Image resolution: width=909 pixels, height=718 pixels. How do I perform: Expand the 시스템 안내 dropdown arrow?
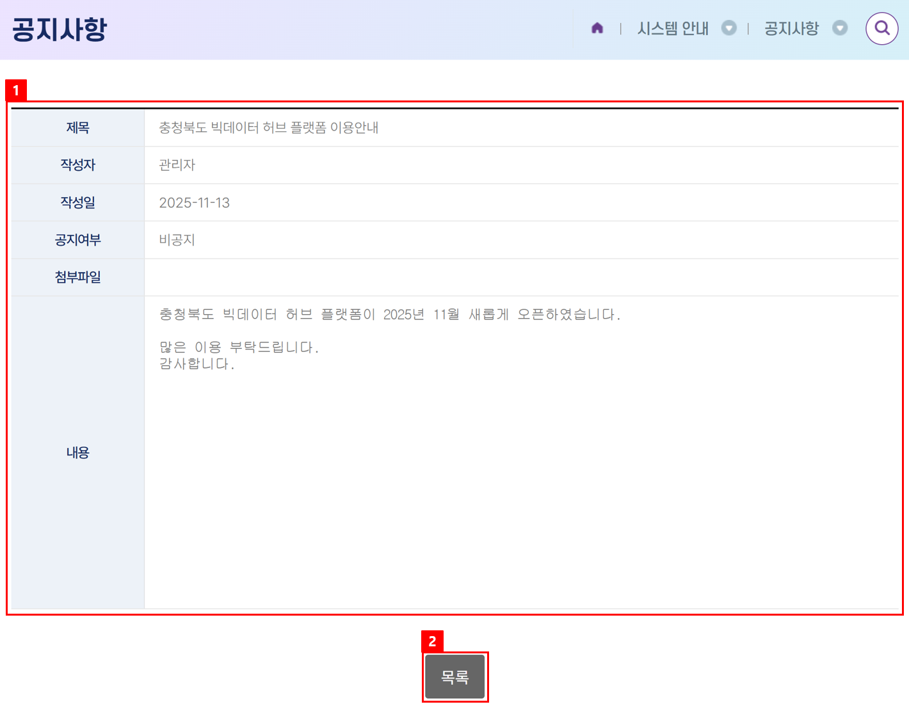(x=728, y=28)
